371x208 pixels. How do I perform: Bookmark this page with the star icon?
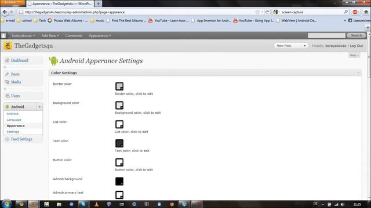[257, 12]
